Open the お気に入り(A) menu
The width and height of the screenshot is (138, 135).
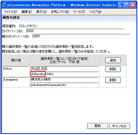pos(60,12)
